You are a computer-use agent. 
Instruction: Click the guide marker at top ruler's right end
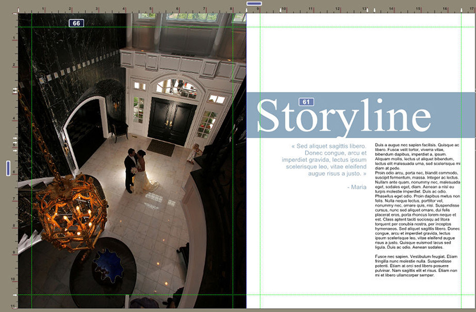click(461, 10)
